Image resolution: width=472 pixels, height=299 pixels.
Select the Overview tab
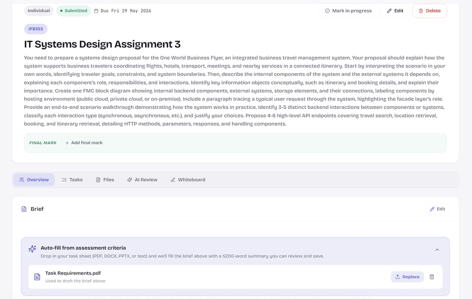34,180
